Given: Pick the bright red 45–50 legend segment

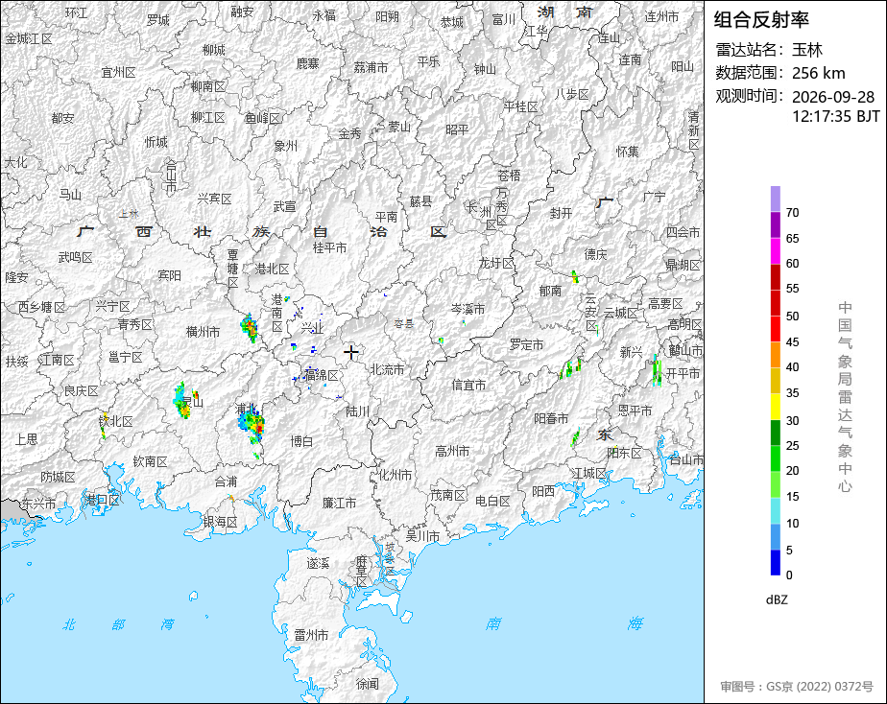Looking at the screenshot, I should click(775, 329).
